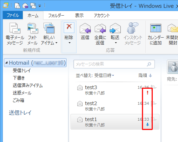
Task: Select the Hotmail account header
Action: click(x=35, y=62)
